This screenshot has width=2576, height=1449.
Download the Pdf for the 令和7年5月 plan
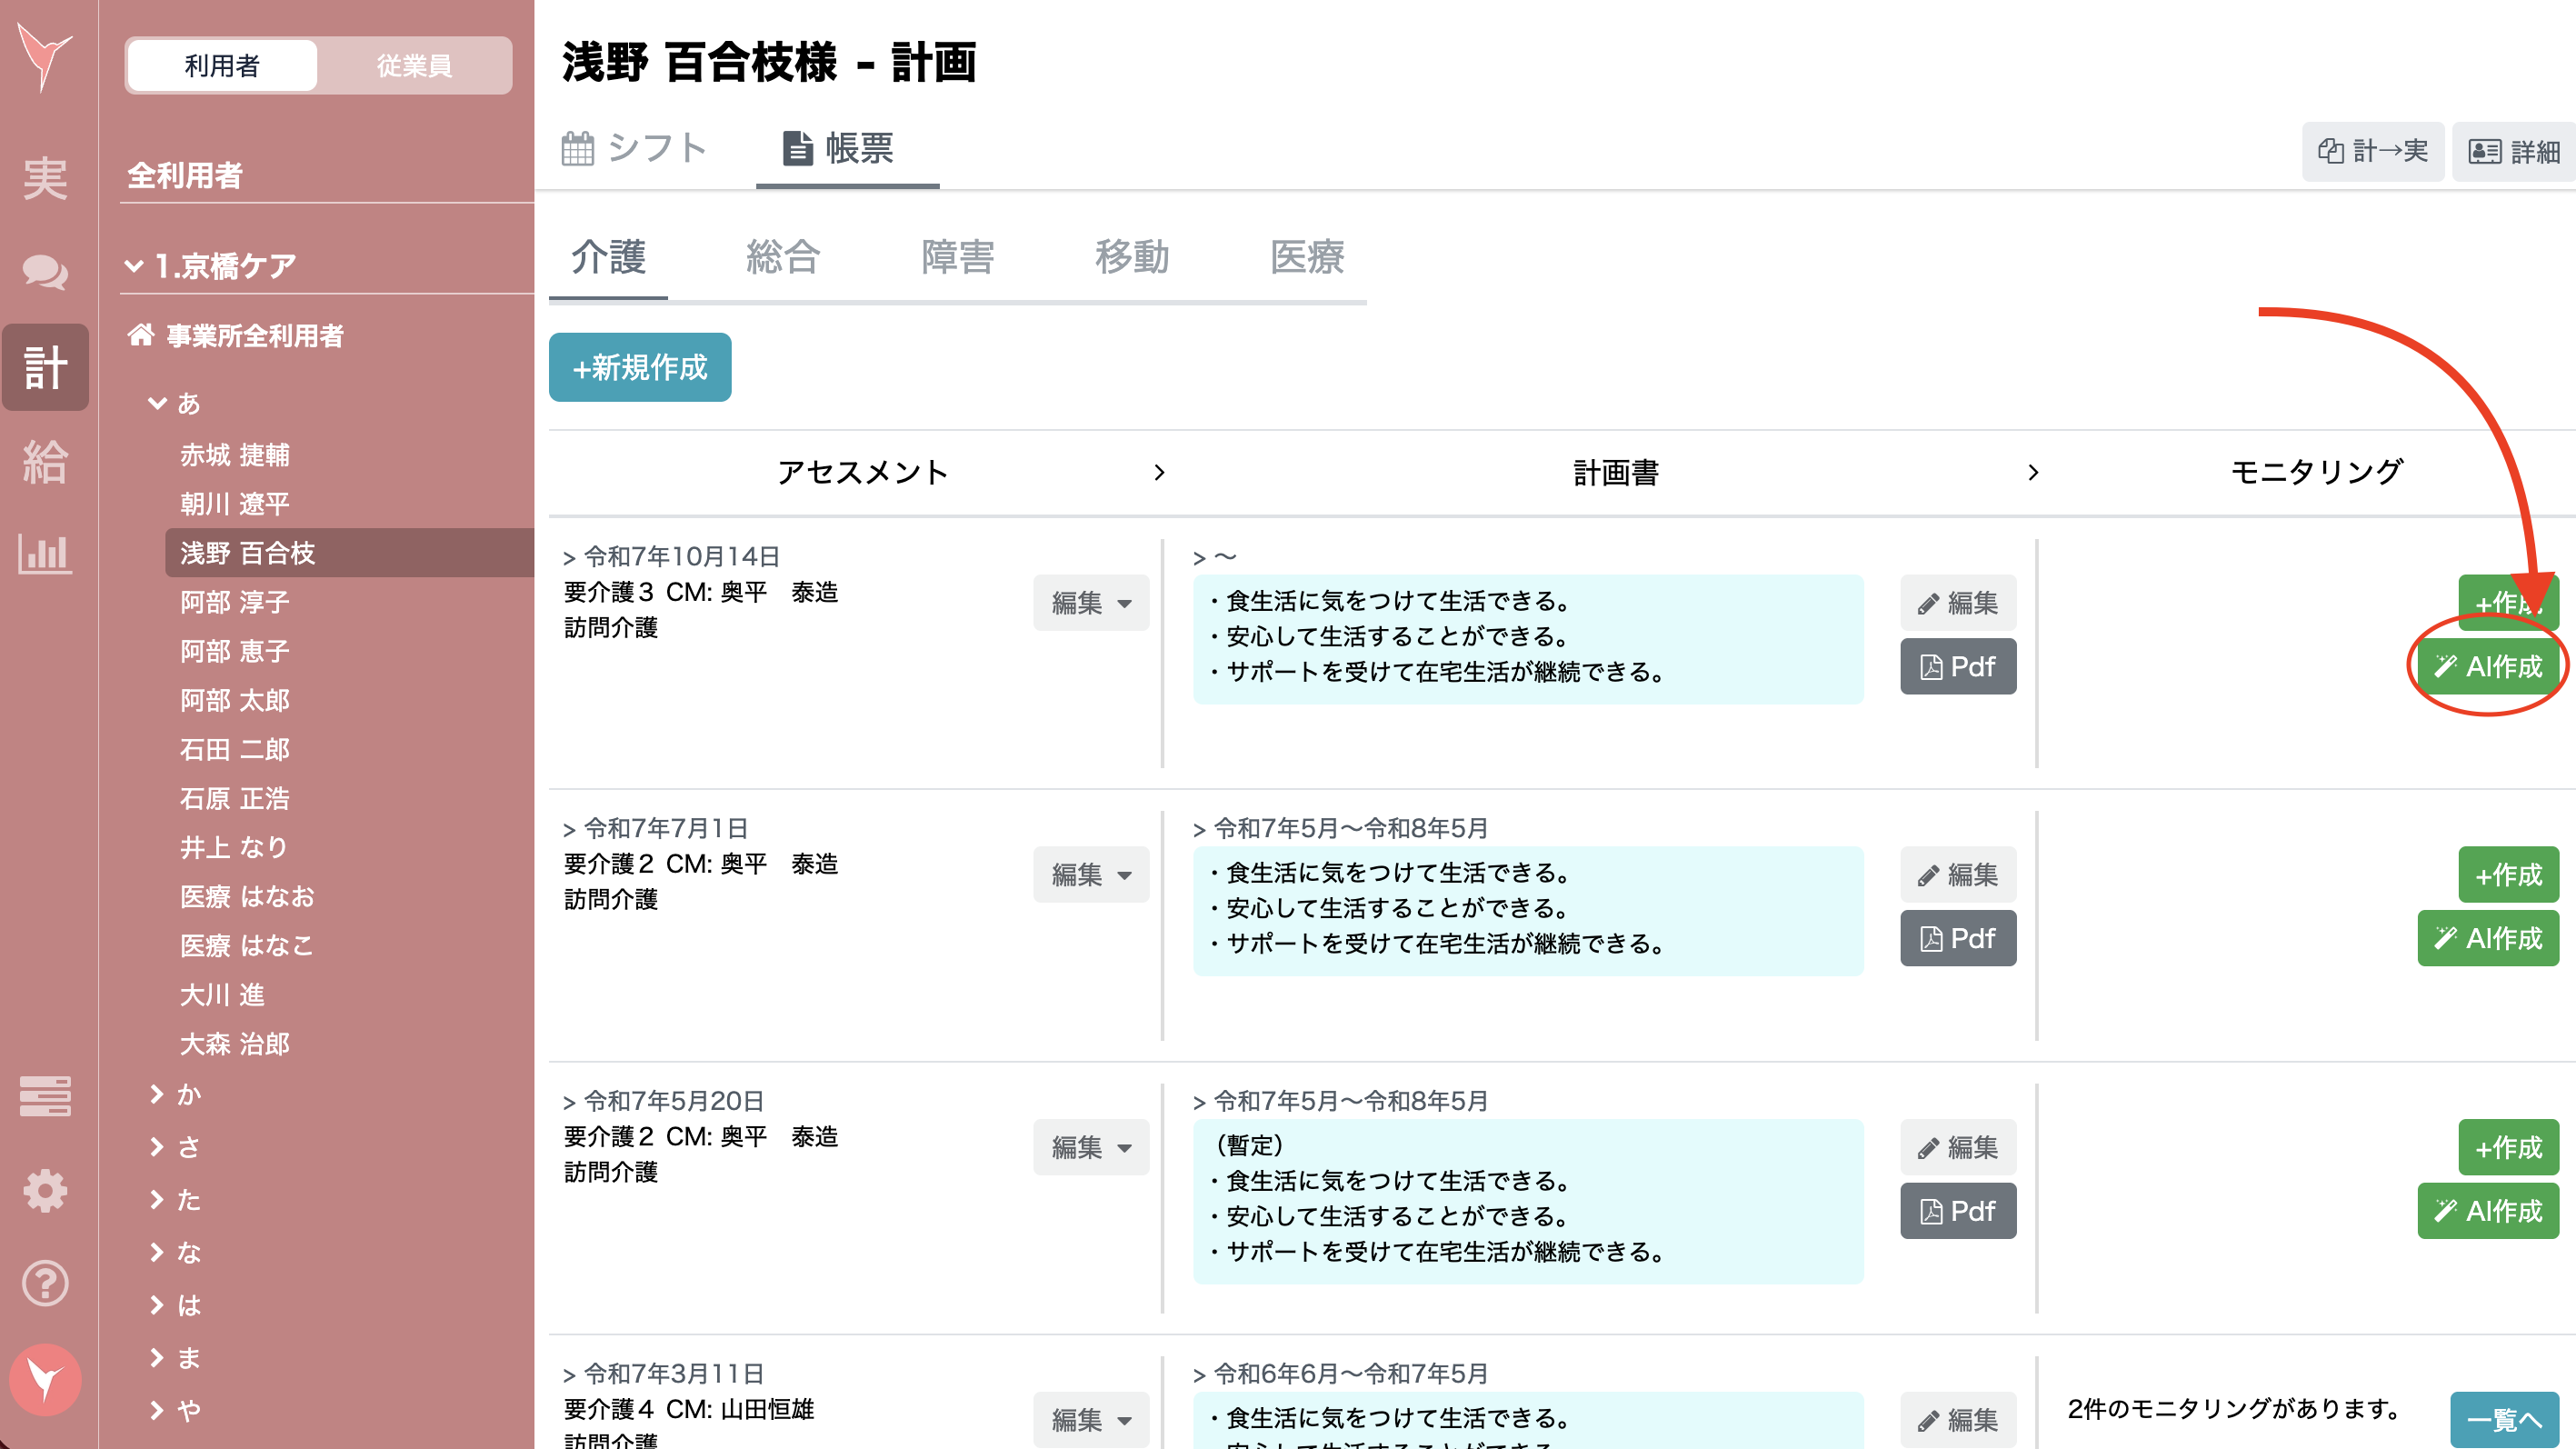[1957, 938]
